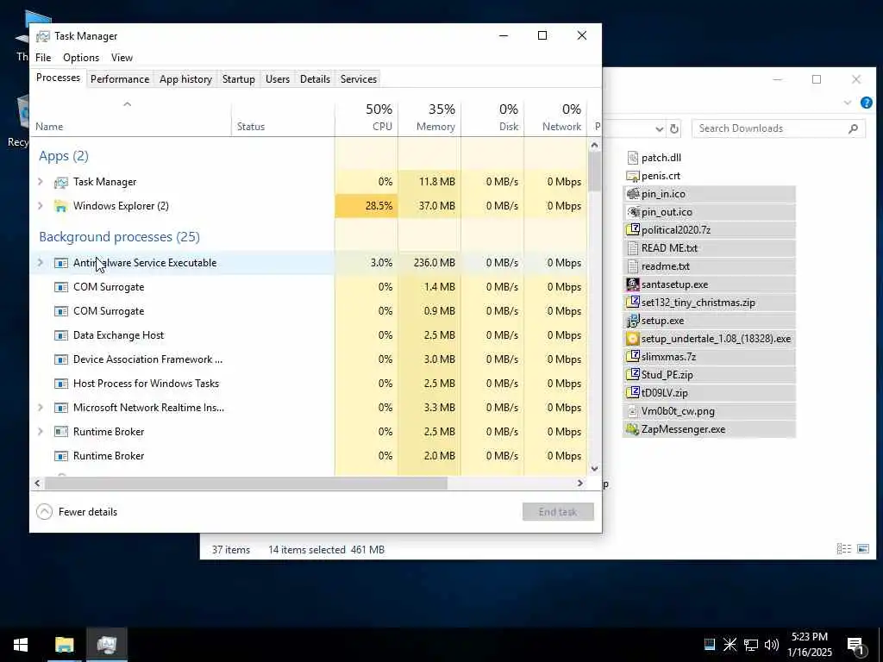The image size is (883, 662).
Task: Switch to the Details tab
Action: click(x=315, y=79)
